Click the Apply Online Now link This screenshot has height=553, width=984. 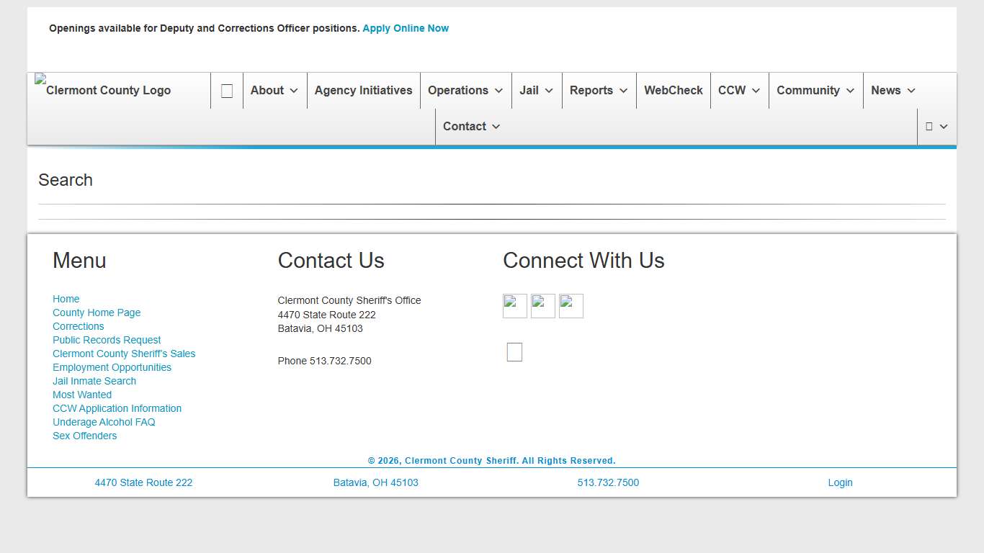pyautogui.click(x=406, y=28)
